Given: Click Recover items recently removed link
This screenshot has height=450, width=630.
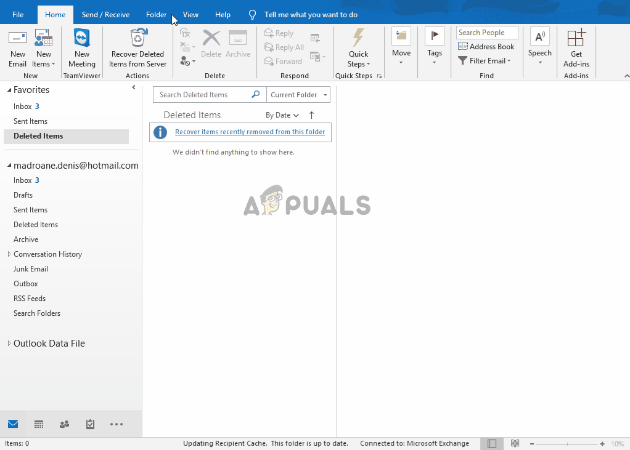Looking at the screenshot, I should pos(250,132).
